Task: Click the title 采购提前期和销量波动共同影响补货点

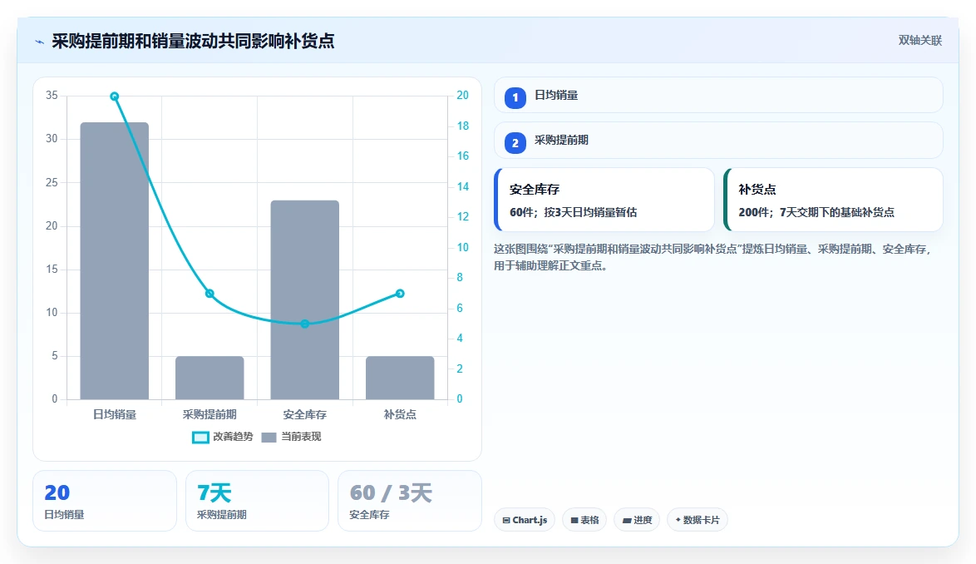Action: click(193, 41)
